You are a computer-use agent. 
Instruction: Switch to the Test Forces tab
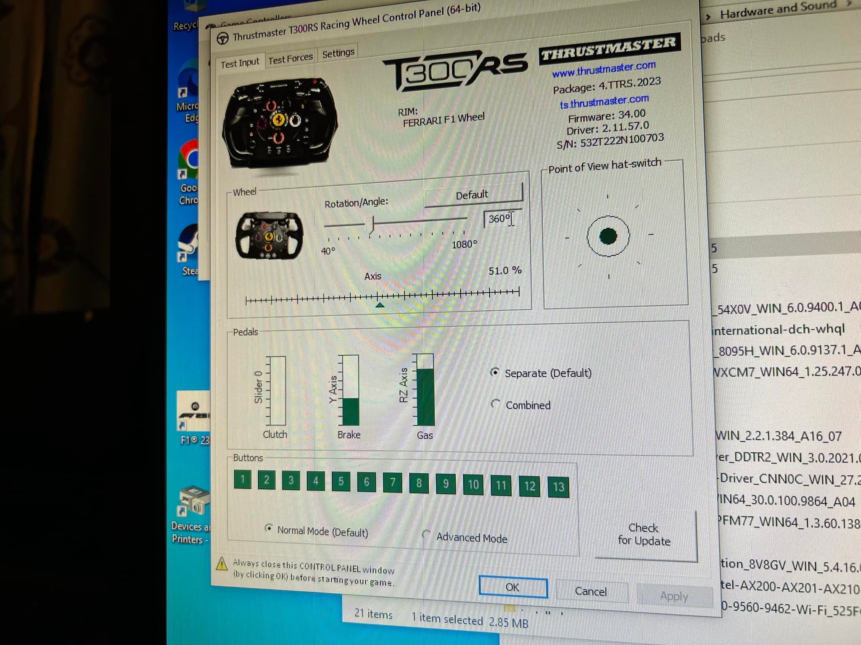[291, 59]
